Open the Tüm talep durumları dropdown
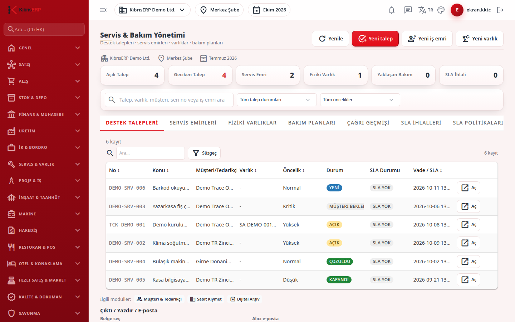 [277, 100]
